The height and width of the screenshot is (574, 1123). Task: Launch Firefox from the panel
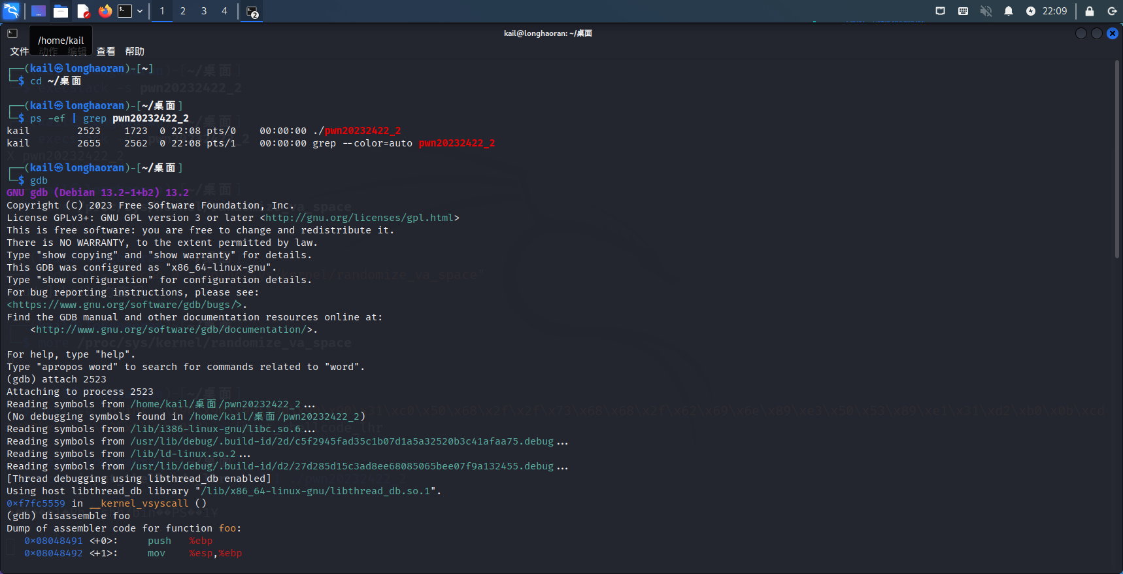pos(105,11)
